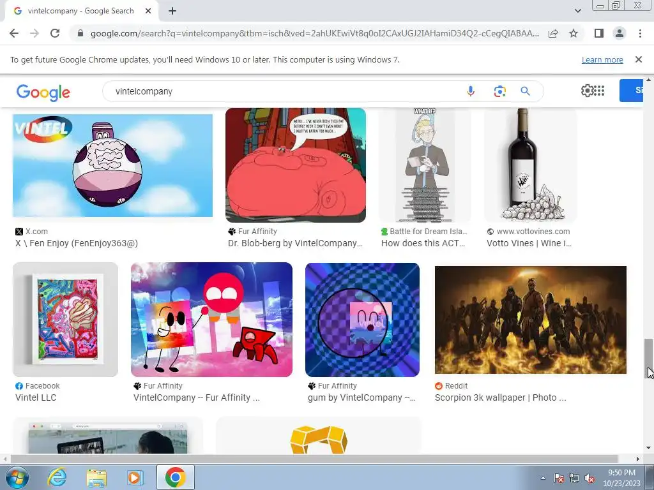The image size is (654, 490).
Task: Open the taskbar clock showing 9:50 PM
Action: pyautogui.click(x=621, y=478)
